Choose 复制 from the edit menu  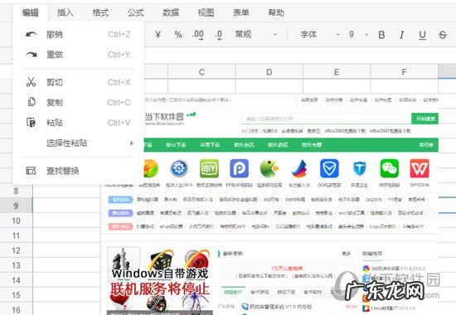point(78,103)
